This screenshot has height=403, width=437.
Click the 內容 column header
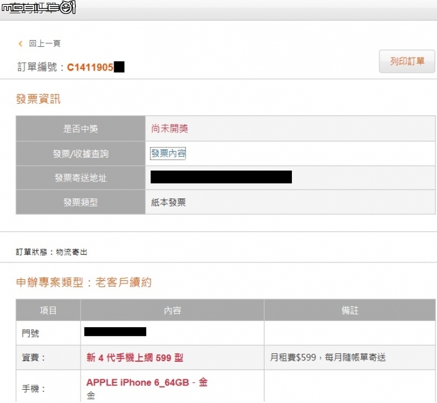[172, 310]
